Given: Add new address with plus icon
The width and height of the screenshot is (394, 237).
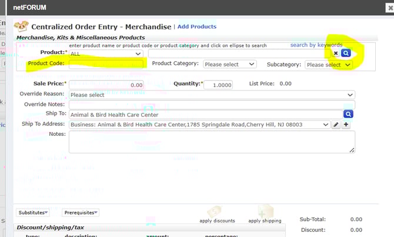Looking at the screenshot, I should pyautogui.click(x=346, y=125).
